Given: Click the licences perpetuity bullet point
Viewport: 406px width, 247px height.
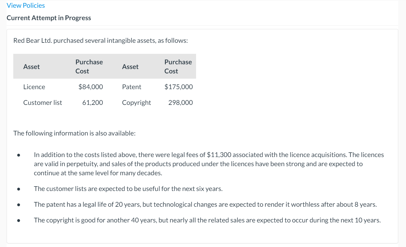Looking at the screenshot, I should [209, 164].
